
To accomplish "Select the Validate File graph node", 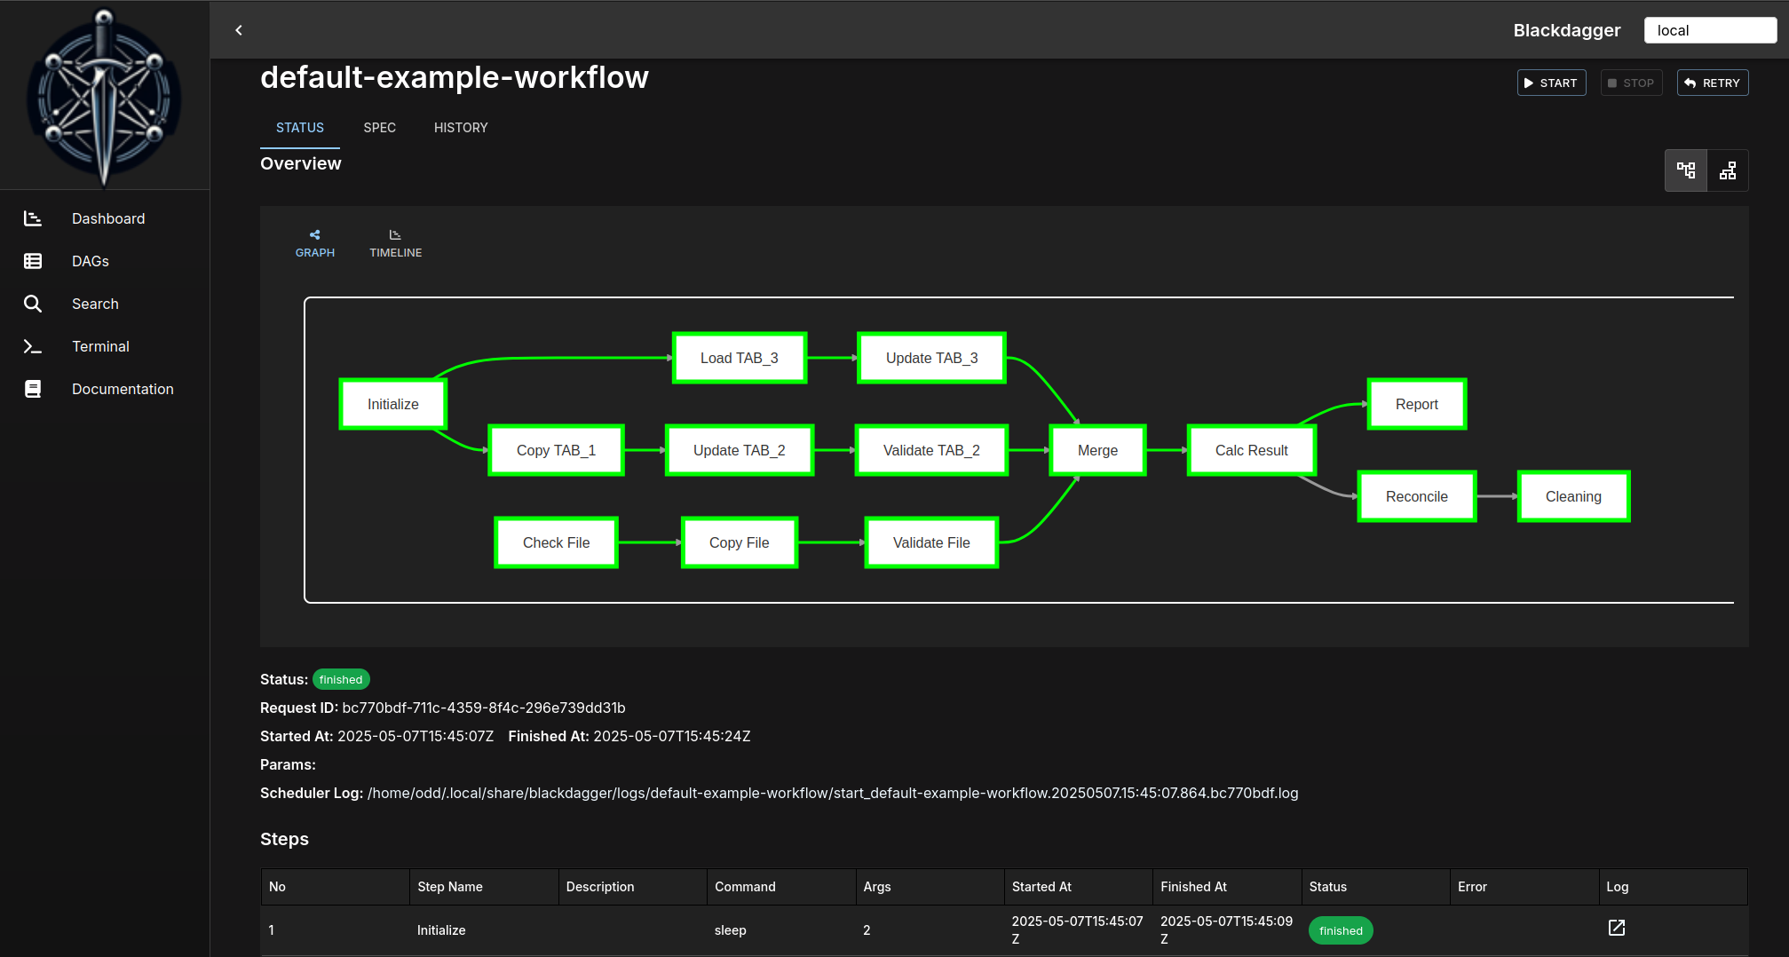I will click(931, 542).
